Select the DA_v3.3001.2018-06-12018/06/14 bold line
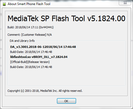Image resolution: width=133 pixels, height=109 pixels. point(43,47)
